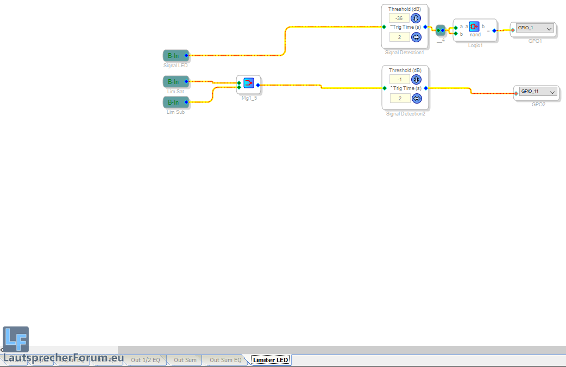Screen dimensions: 566x367
Task: Click the signal merger icon in Mg1_5
Action: pyautogui.click(x=248, y=83)
